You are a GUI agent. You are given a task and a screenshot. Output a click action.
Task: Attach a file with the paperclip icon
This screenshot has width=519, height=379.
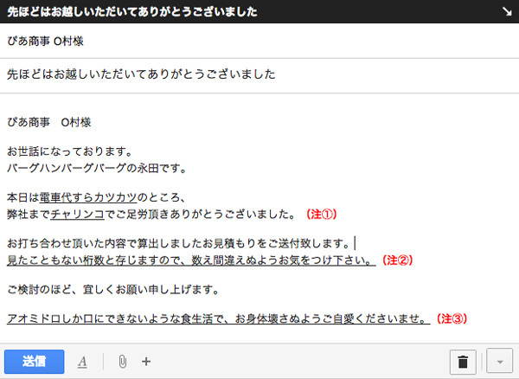122,362
